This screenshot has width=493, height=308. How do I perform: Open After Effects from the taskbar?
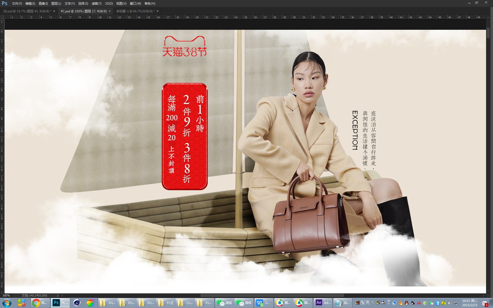pos(323,303)
